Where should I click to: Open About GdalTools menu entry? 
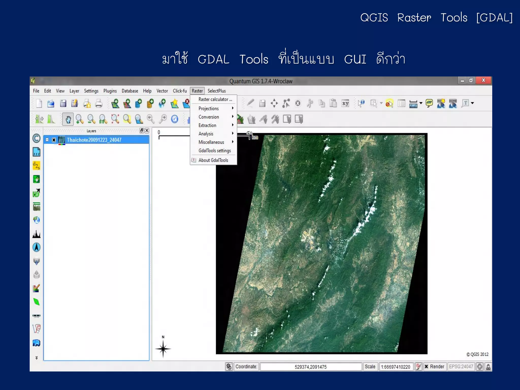click(x=213, y=160)
